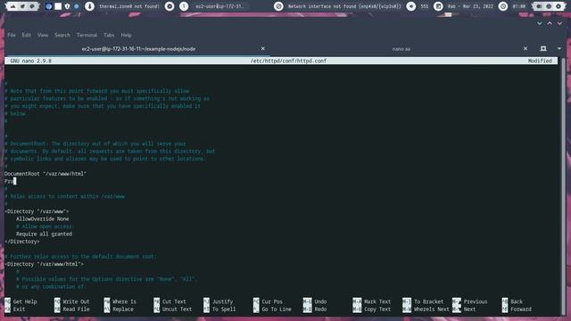The width and height of the screenshot is (571, 321).
Task: Click the DocumentRoot "/var/www/html" line
Action: point(46,174)
